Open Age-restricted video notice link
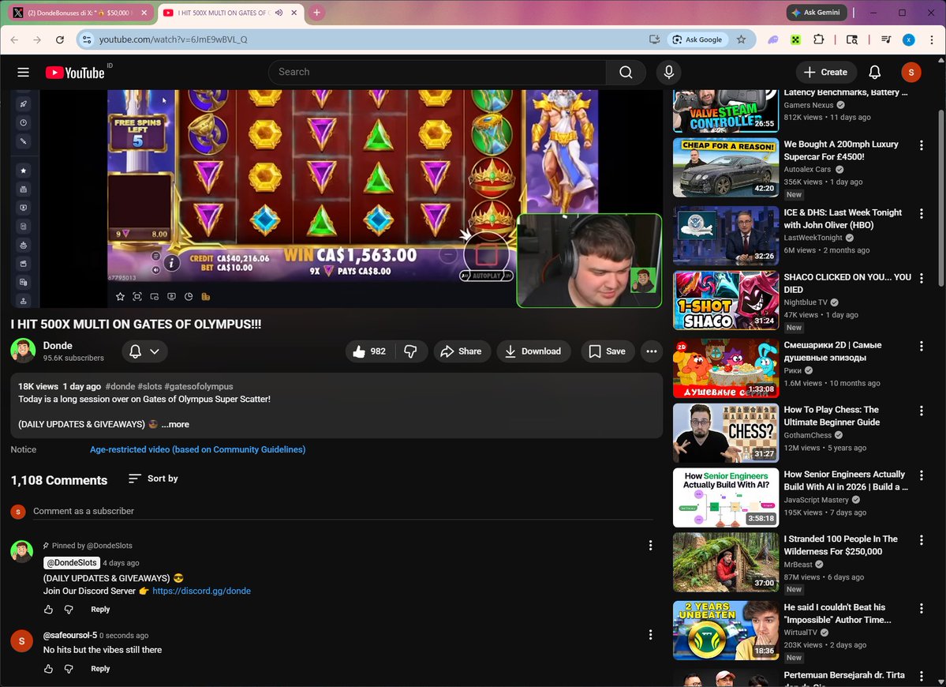 [197, 450]
